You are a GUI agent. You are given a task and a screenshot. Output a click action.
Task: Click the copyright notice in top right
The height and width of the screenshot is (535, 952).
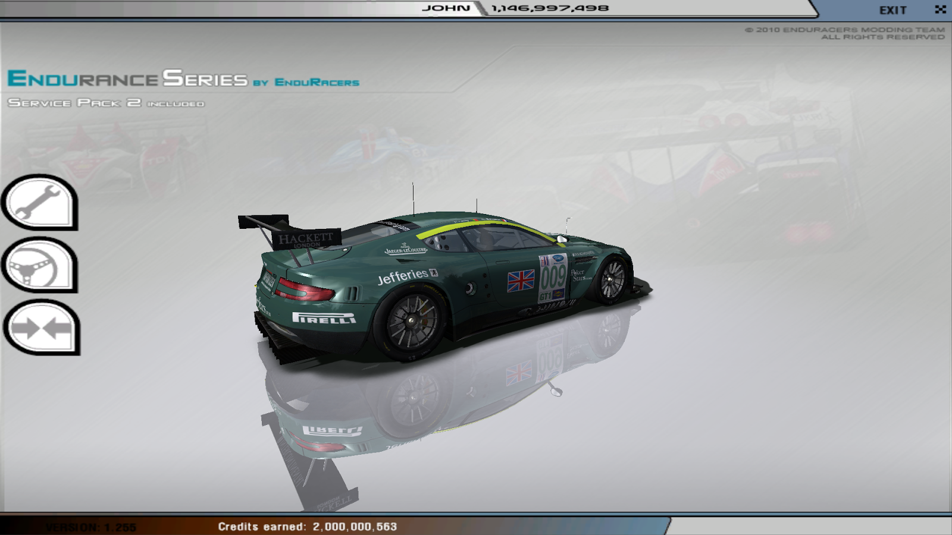click(845, 34)
